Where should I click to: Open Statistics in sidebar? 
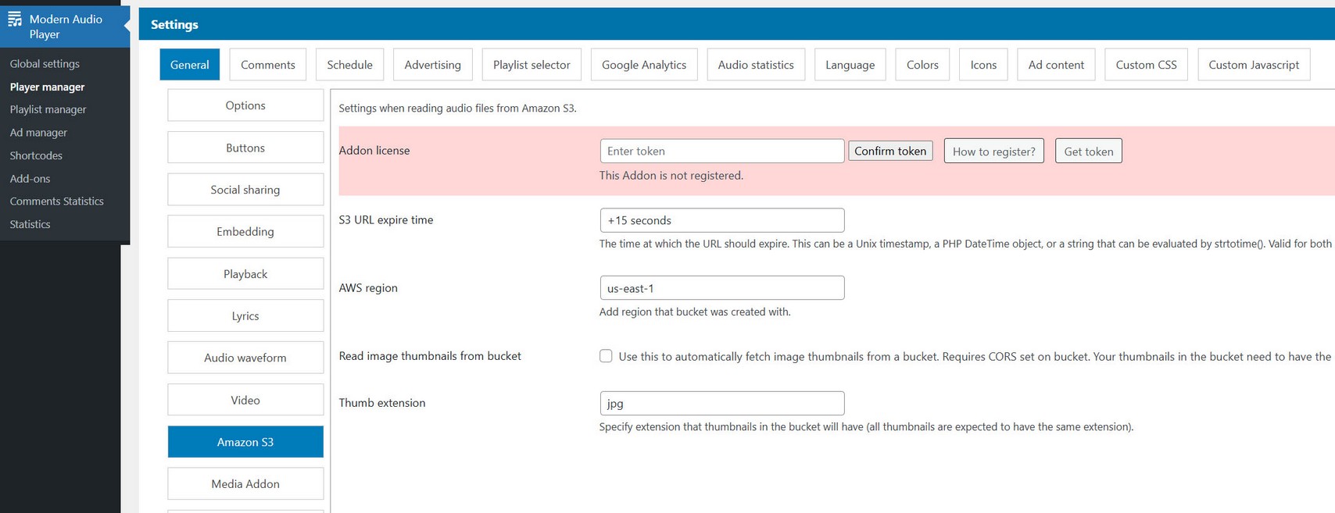(x=30, y=224)
